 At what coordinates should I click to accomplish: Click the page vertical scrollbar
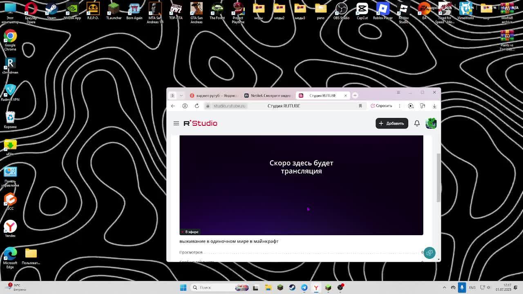coord(439,178)
